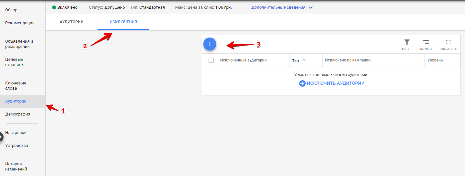Click the У вас пока нет исключенных аудиторий message

tap(331, 75)
